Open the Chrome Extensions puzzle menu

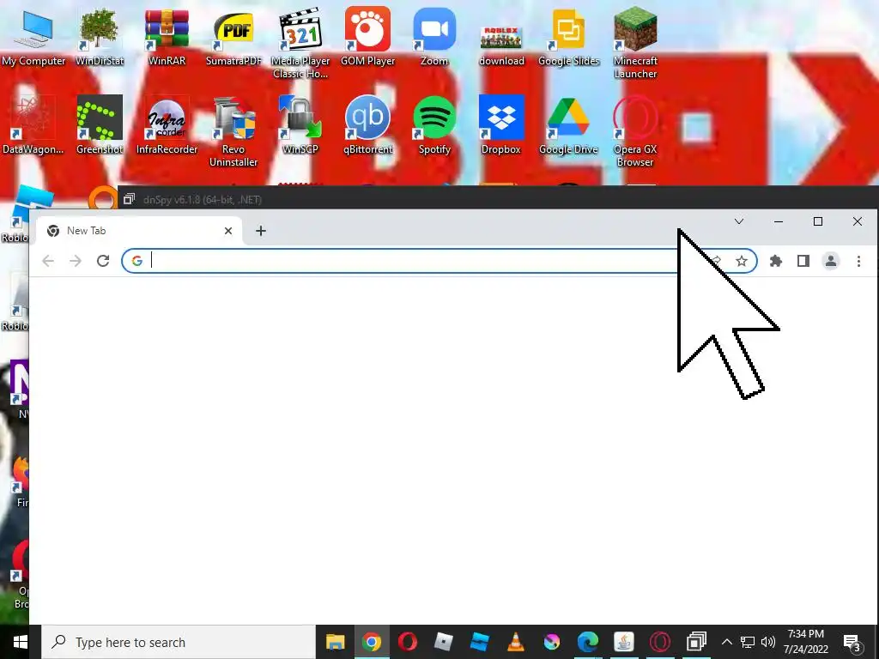coord(776,261)
